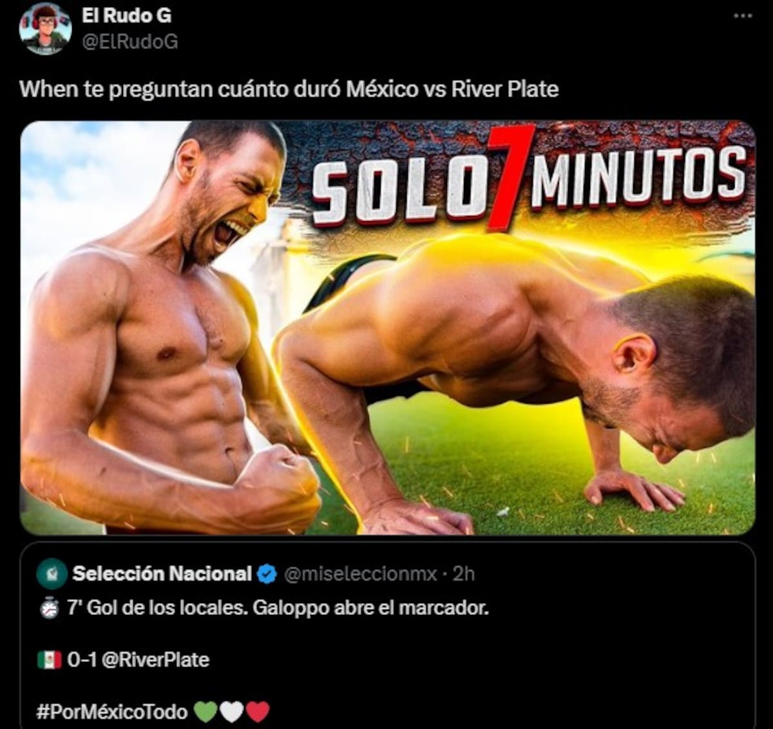Open El Rudo G profile avatar
This screenshot has height=729, width=773.
click(45, 28)
